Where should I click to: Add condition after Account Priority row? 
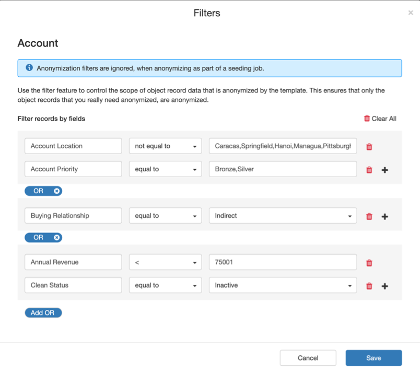(x=385, y=170)
